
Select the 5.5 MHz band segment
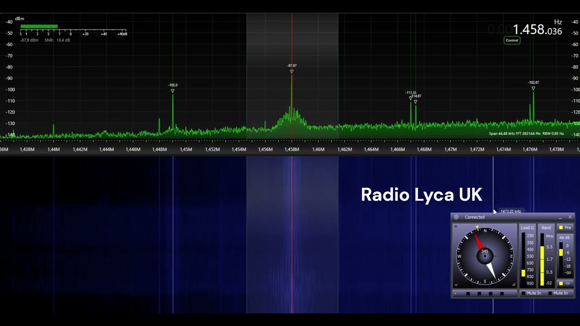(550, 247)
